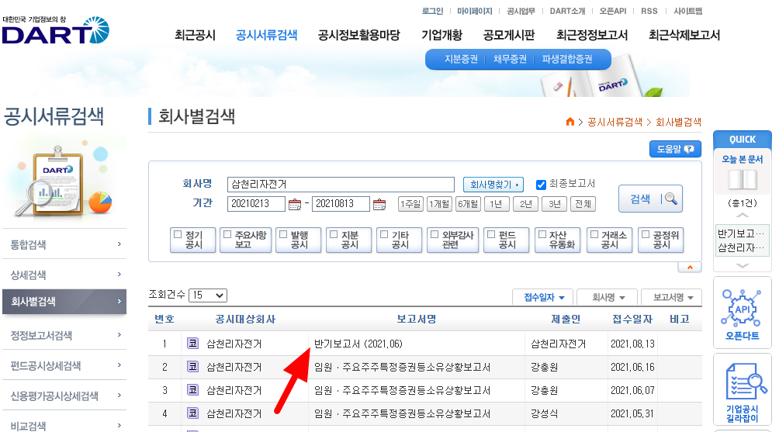This screenshot has height=432, width=779.
Task: Toggle the 최종보고서 checkbox
Action: point(541,185)
